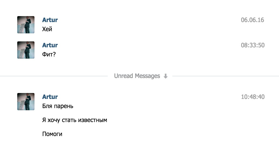
Task: Click Artur's avatar next to the 'Хей' message
Action: 26,25
